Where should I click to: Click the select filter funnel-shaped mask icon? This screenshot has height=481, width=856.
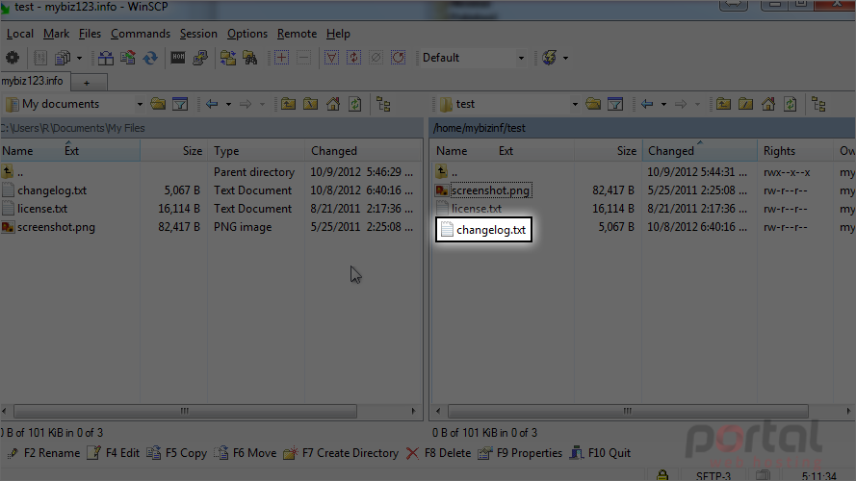pos(331,58)
